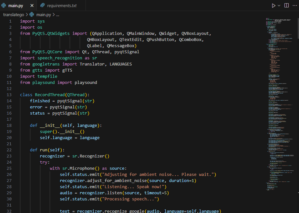Close the main.py tab
The width and height of the screenshot is (299, 213).
[x=32, y=6]
